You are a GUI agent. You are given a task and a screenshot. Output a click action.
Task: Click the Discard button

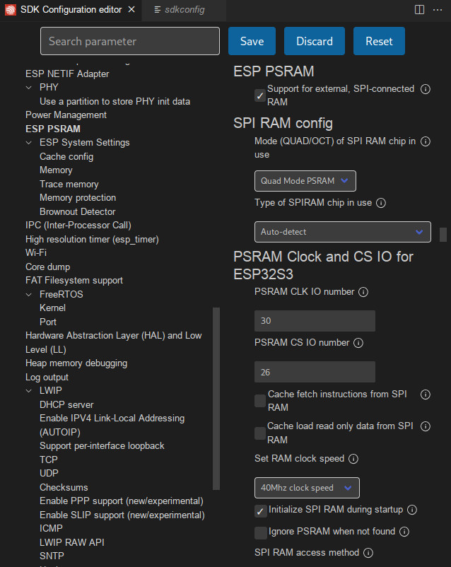(x=314, y=41)
